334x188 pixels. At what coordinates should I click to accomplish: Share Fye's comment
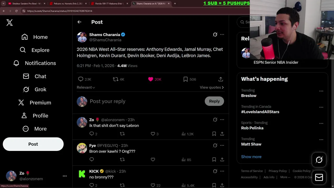pyautogui.click(x=222, y=159)
